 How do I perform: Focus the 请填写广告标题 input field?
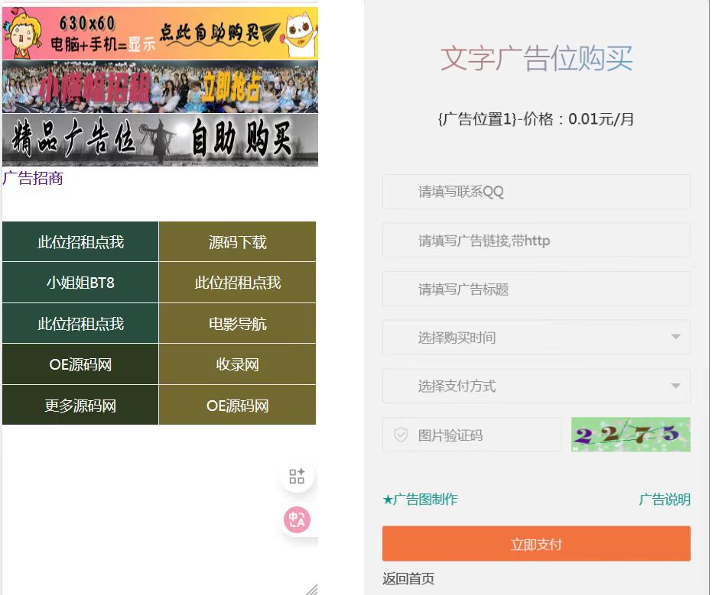(536, 289)
